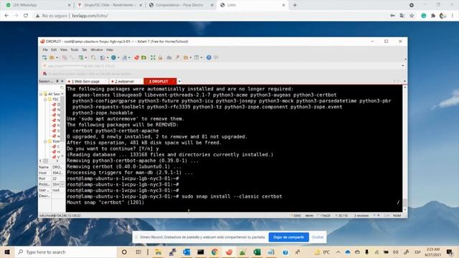Switch to the WhatsApp browser tab

[x=38, y=5]
